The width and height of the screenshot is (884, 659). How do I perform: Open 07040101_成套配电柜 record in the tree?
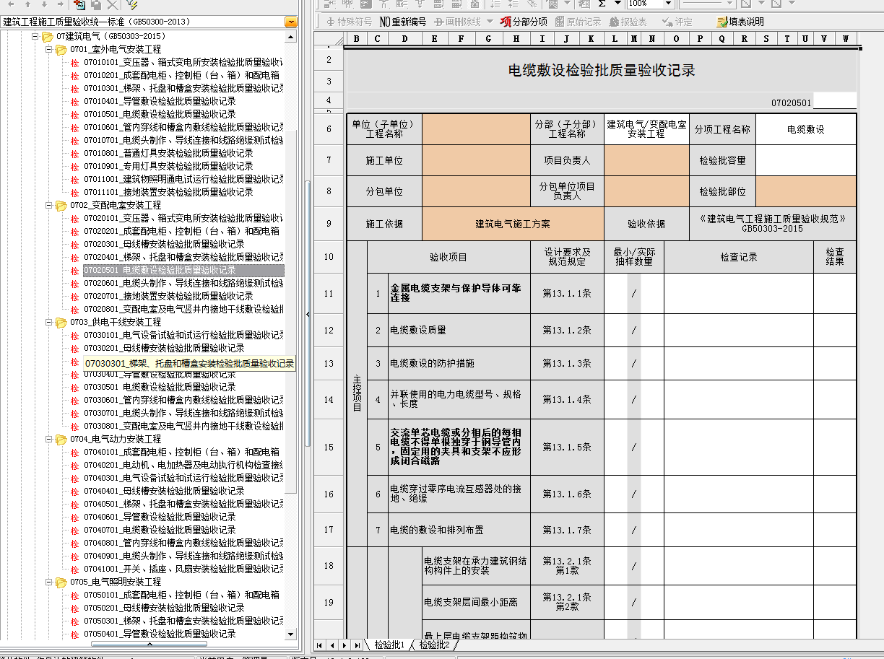181,452
